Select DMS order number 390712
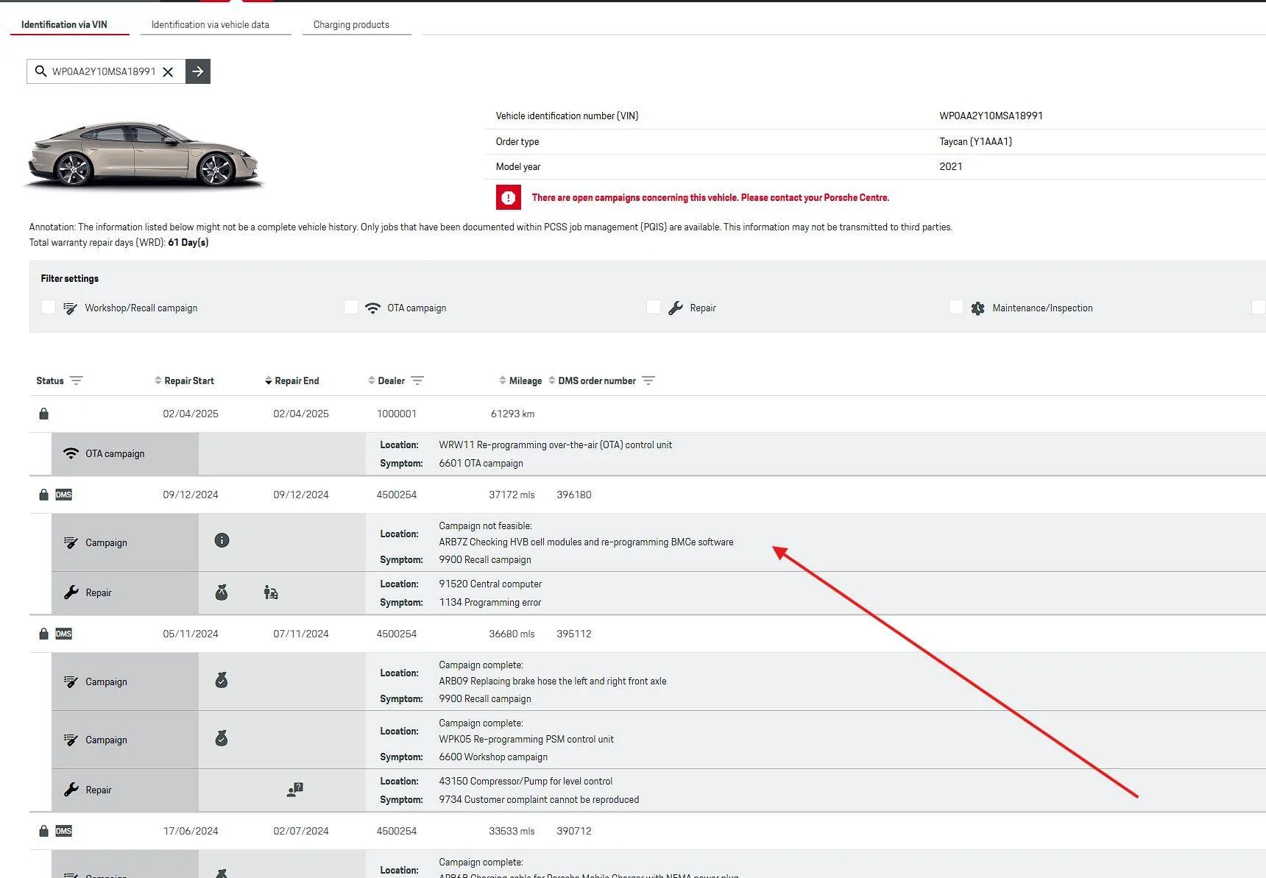 click(x=574, y=831)
